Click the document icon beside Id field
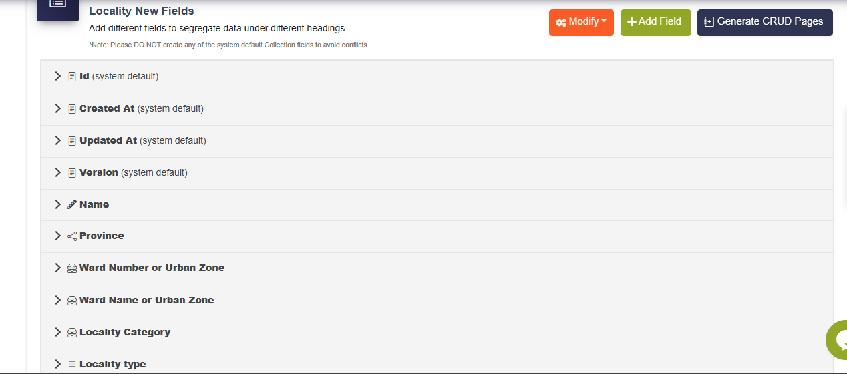847x374 pixels. click(x=72, y=77)
